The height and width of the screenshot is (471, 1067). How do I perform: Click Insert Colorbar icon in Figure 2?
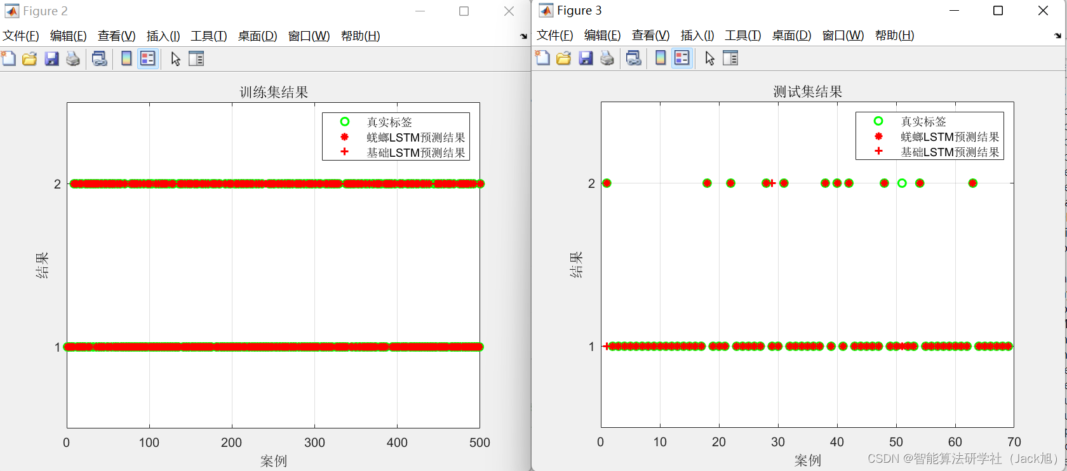point(126,59)
